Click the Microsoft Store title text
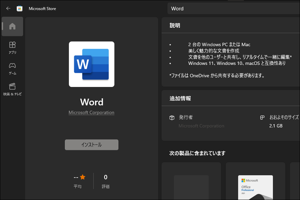The width and height of the screenshot is (300, 200). [x=42, y=9]
